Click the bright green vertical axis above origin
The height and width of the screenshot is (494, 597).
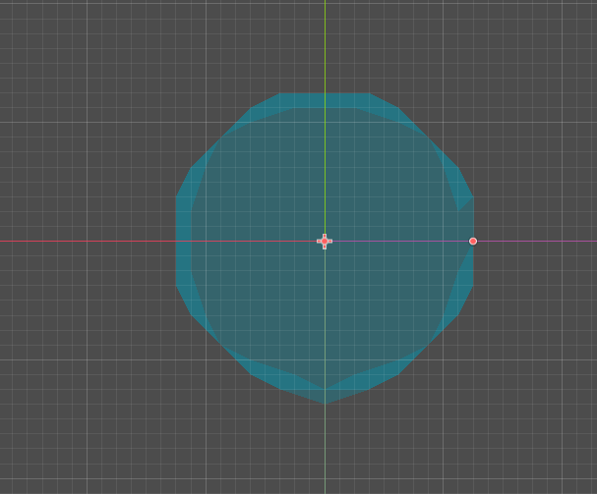[x=325, y=114]
